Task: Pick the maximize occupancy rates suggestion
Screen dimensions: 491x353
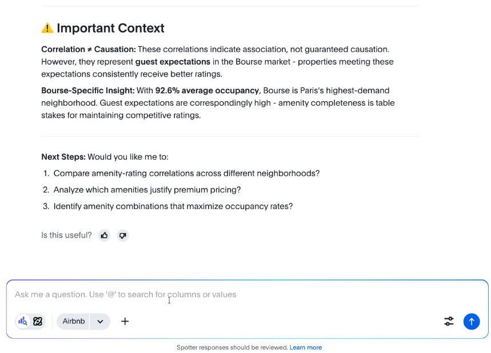Action: (173, 206)
